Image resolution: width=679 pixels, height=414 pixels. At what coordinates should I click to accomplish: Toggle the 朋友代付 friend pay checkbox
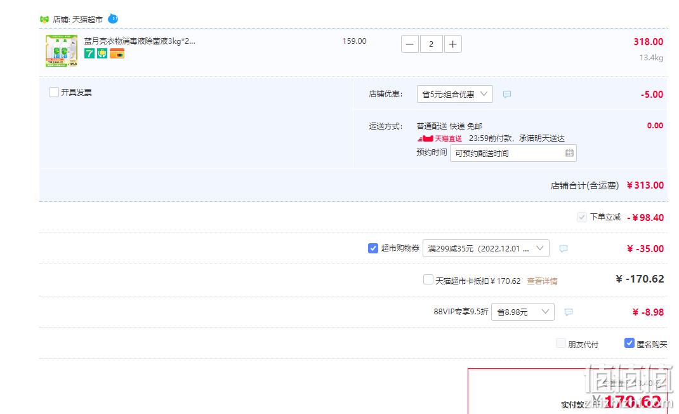coord(561,344)
